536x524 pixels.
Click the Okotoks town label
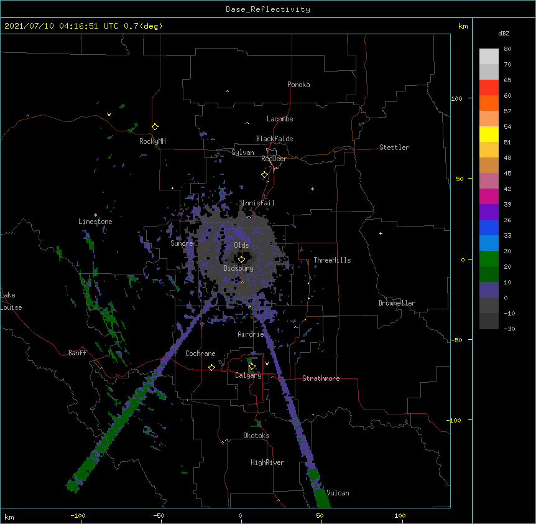(x=256, y=436)
